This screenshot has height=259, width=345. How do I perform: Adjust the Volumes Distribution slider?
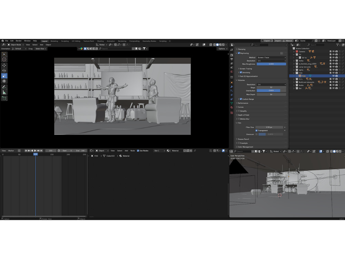pos(272,91)
